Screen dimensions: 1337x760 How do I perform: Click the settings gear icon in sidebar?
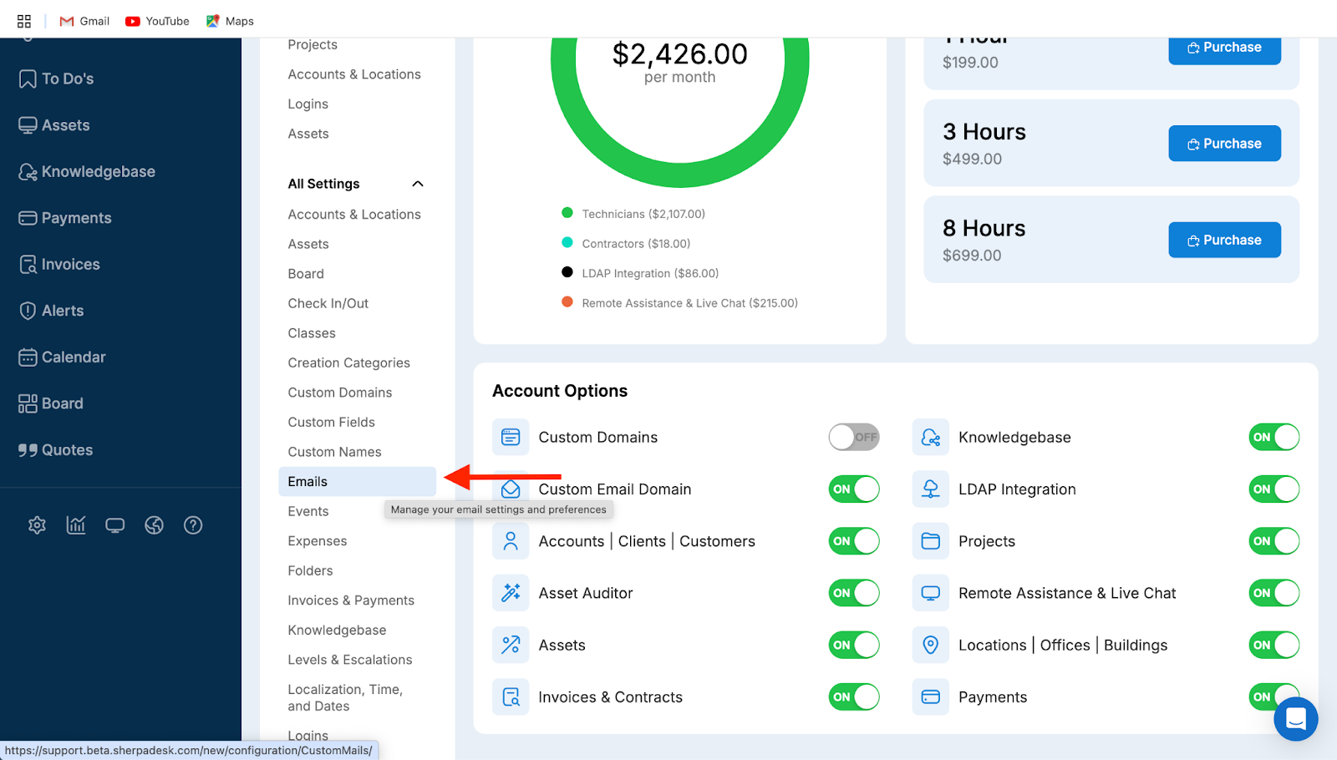37,525
